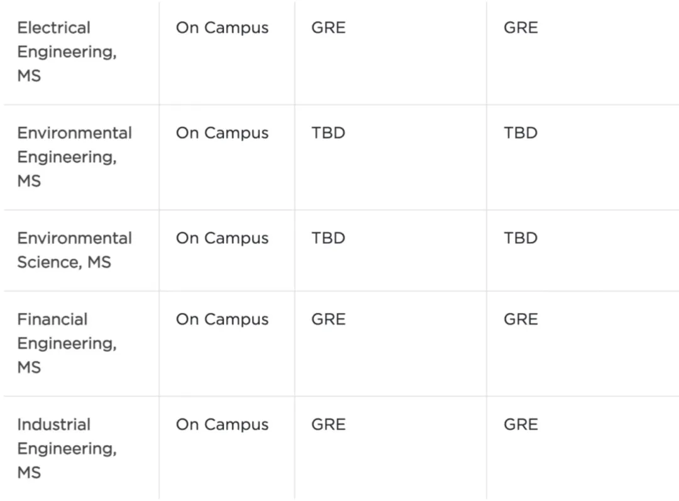The height and width of the screenshot is (501, 679).
Task: Select On Campus in Industrial Engineering row
Action: pyautogui.click(x=222, y=425)
